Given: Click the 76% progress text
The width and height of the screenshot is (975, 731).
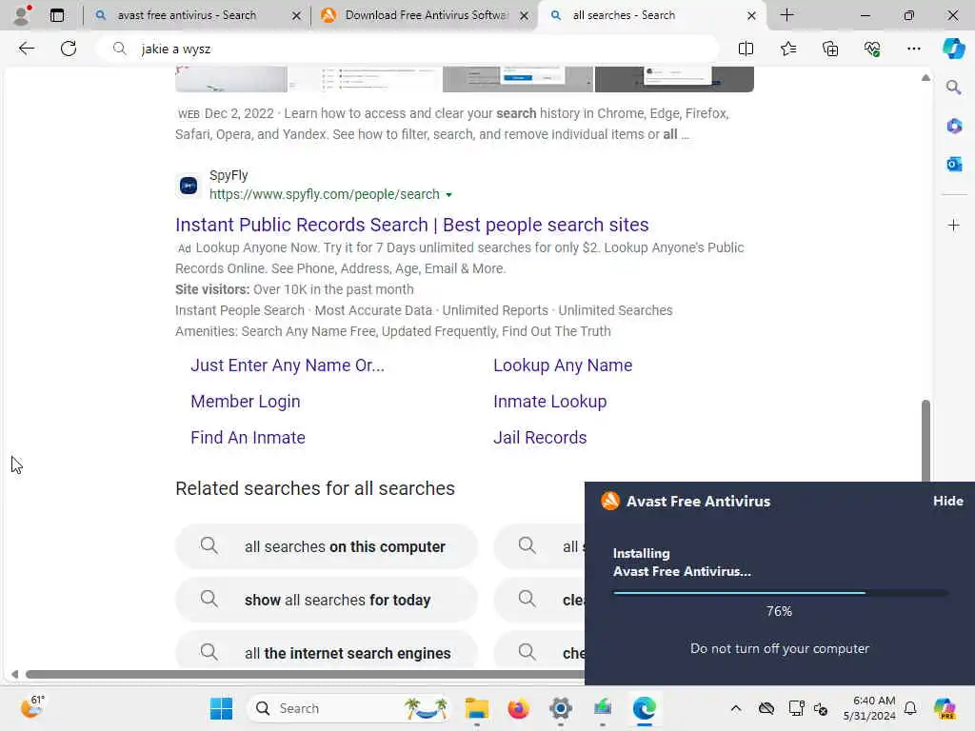Looking at the screenshot, I should tap(779, 611).
